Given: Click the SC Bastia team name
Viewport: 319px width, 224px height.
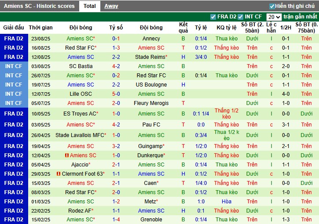Looking at the screenshot, I should coord(81,66).
